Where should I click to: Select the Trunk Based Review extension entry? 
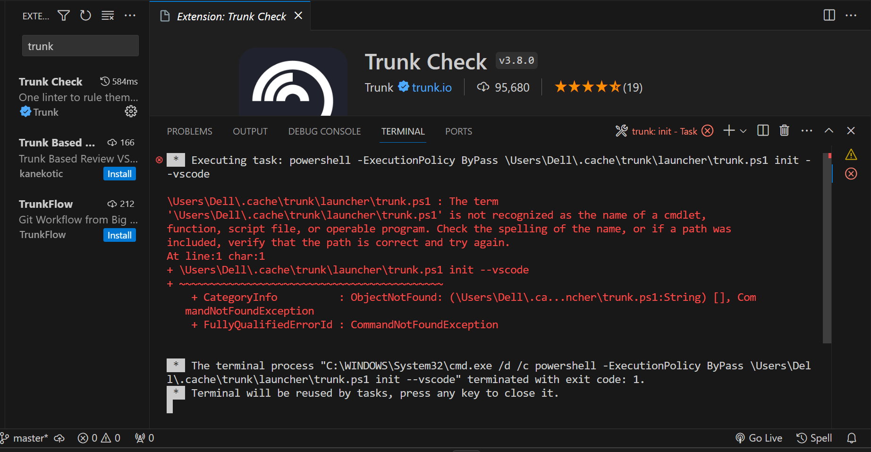(x=78, y=158)
